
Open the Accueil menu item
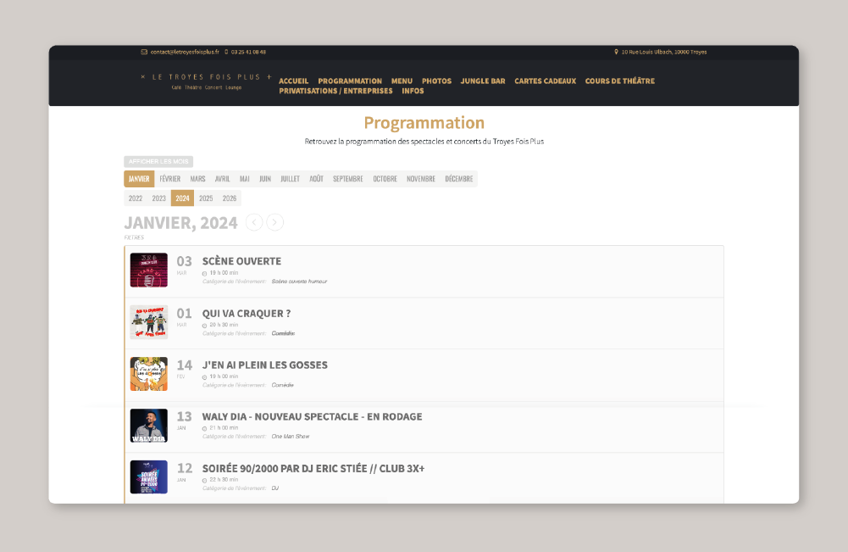click(x=294, y=81)
